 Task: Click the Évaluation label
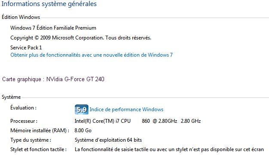coord(23,108)
